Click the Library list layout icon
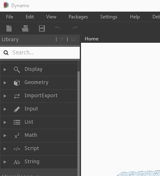 click(73, 39)
